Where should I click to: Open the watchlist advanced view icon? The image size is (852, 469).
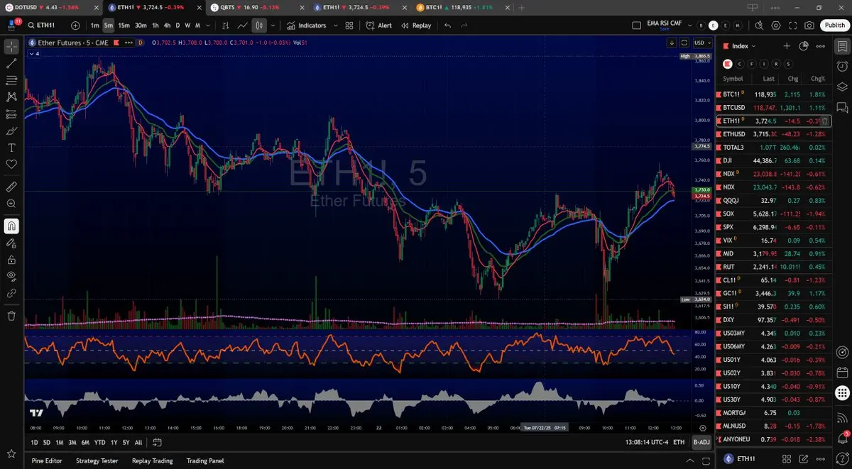click(x=804, y=46)
